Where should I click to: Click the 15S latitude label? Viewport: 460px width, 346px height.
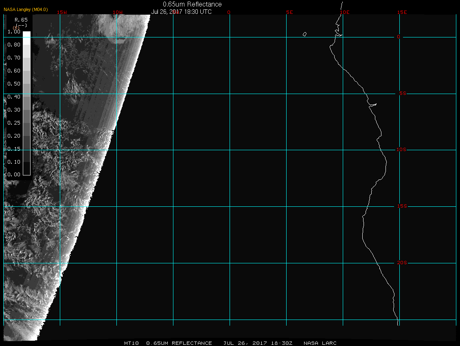coord(401,206)
